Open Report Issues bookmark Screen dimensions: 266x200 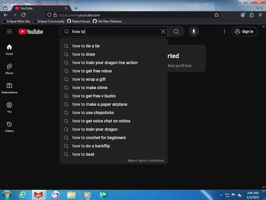pos(79,21)
